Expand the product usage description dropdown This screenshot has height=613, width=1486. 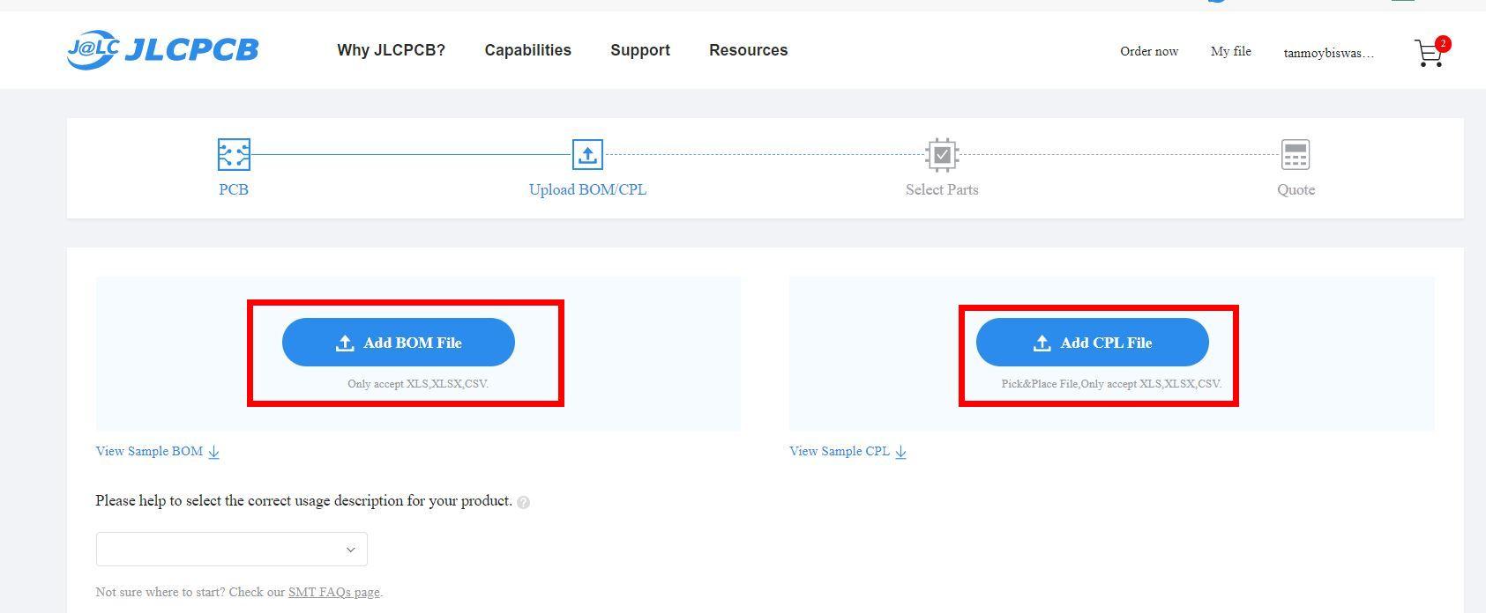coord(232,549)
